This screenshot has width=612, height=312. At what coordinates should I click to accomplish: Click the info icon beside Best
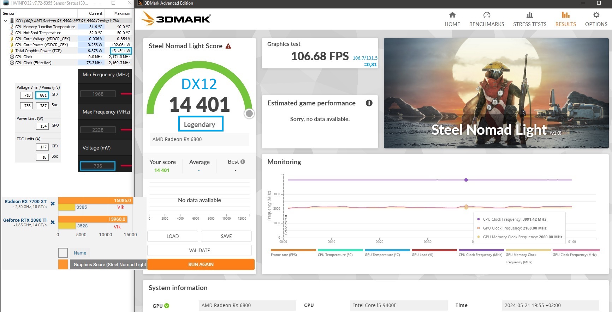pyautogui.click(x=243, y=162)
